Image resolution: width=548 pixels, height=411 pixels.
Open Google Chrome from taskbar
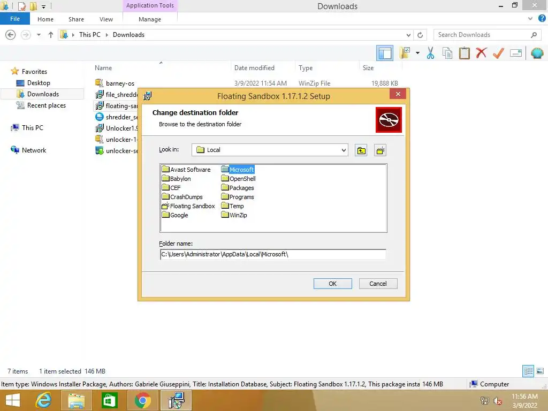tap(142, 400)
